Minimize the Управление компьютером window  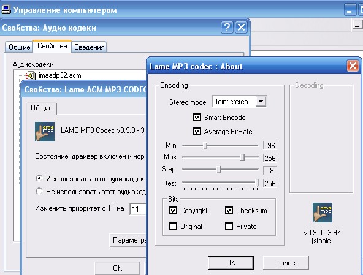350,10
